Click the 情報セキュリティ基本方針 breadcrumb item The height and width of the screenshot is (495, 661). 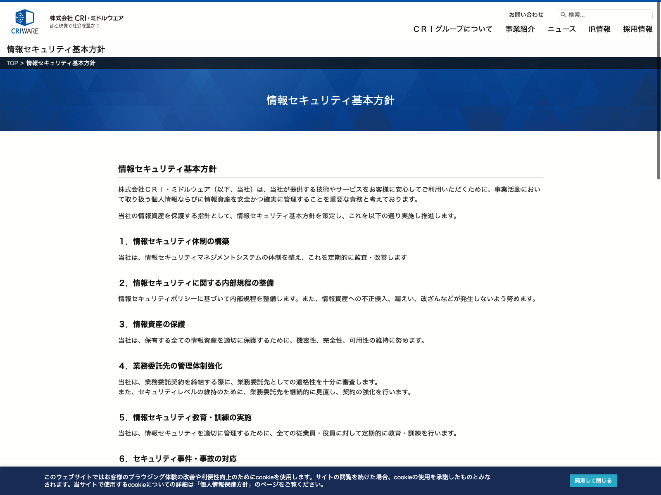click(x=61, y=63)
